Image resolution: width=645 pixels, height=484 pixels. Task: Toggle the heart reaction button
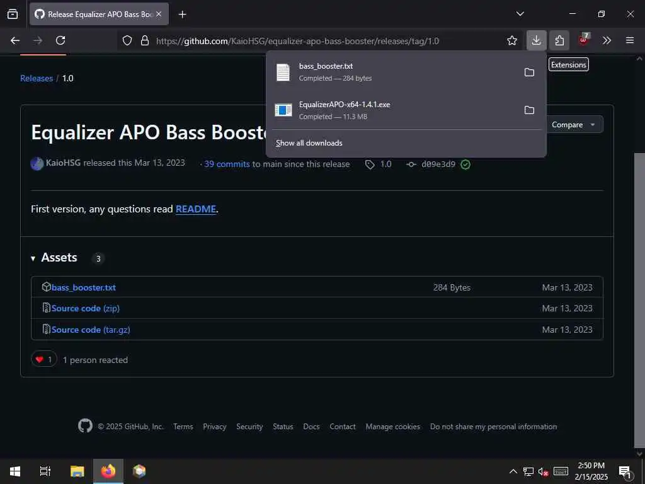tap(44, 359)
